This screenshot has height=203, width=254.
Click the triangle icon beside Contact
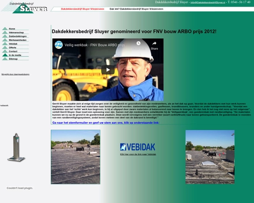click(x=5, y=51)
